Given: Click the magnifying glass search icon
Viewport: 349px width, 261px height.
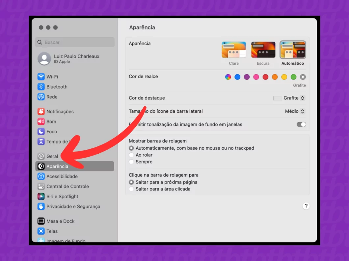Looking at the screenshot, I should [40, 42].
